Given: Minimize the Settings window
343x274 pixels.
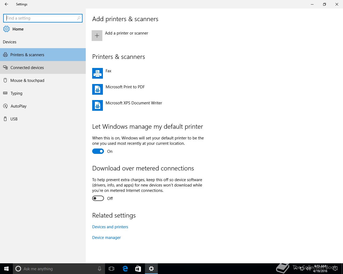Looking at the screenshot, I should coord(312,4).
